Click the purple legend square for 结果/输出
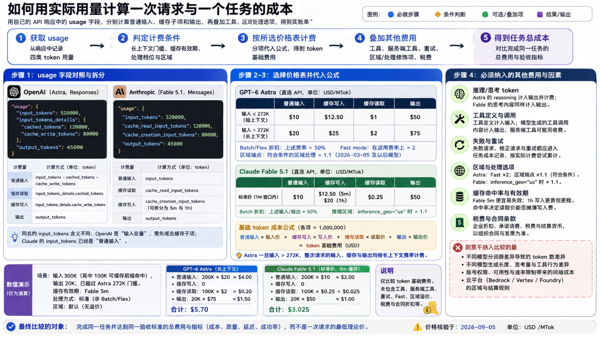The image size is (600, 337). coord(540,14)
